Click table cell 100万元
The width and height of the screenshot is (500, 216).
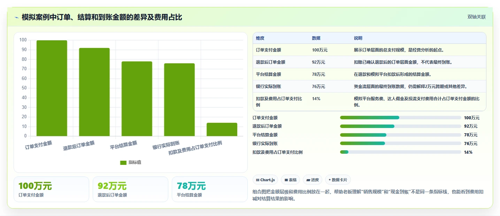point(320,50)
